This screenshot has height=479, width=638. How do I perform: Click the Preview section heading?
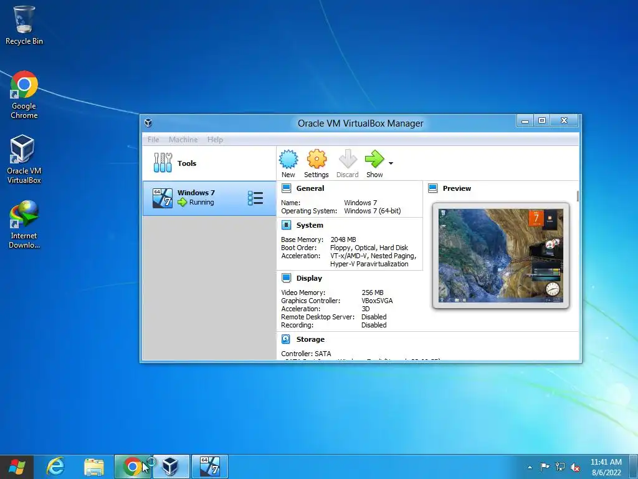pos(457,188)
